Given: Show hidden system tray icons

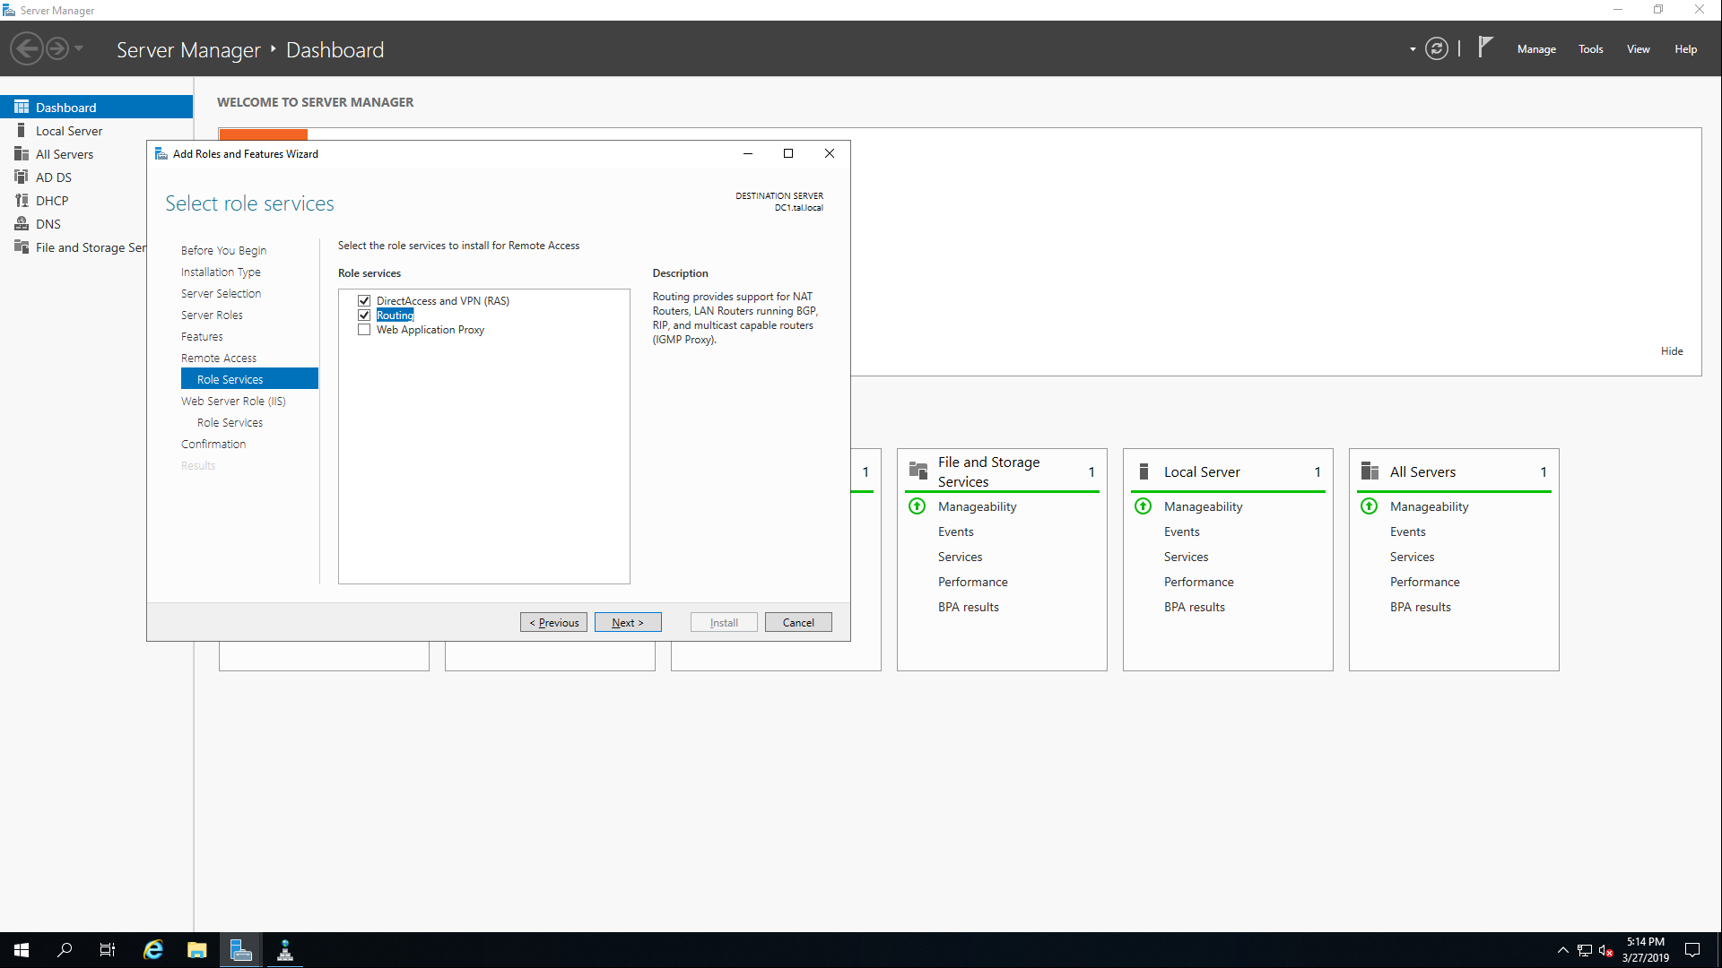Looking at the screenshot, I should (x=1563, y=950).
